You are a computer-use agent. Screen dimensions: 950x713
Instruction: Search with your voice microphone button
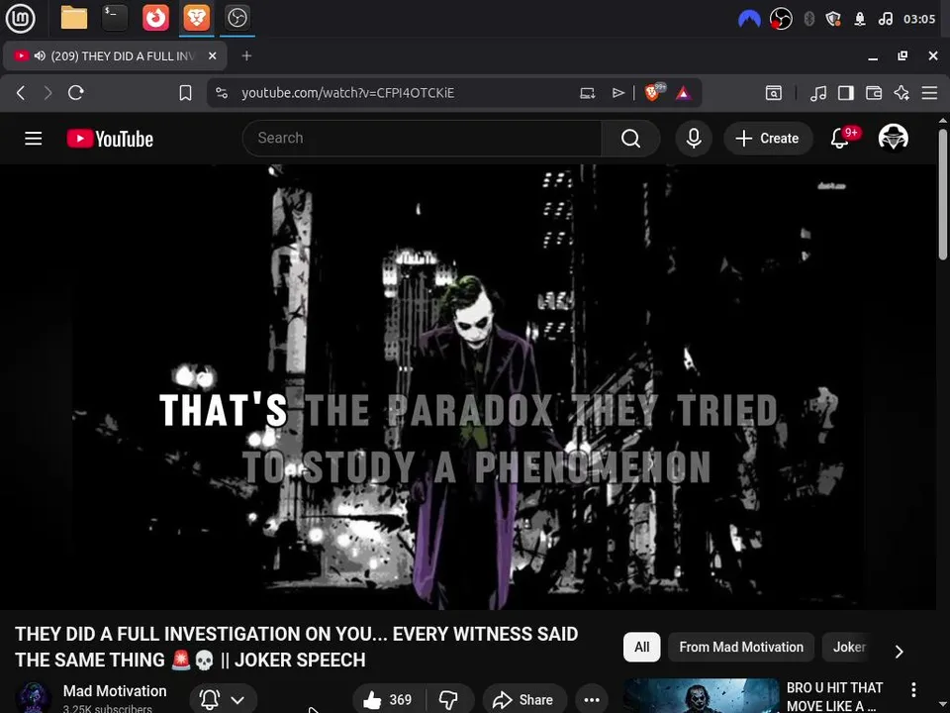[x=694, y=139]
